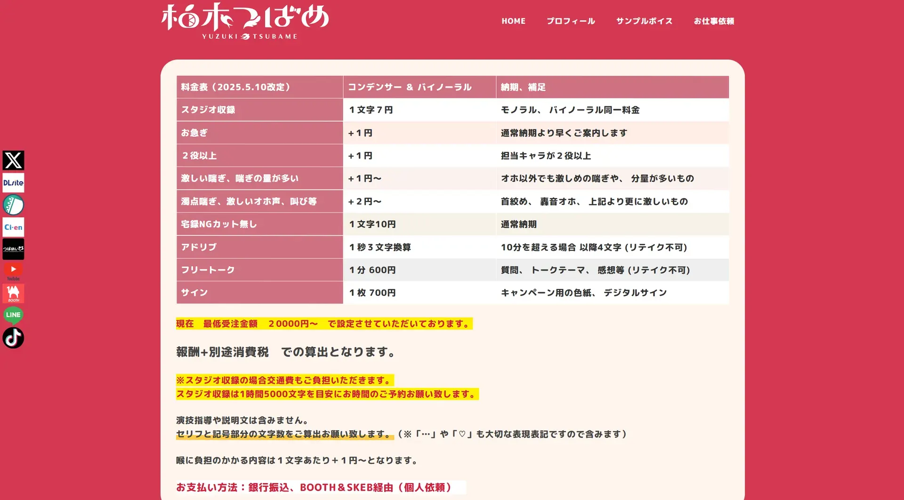Click the オホ以外でも激しめの喘ぎや note
This screenshot has width=904, height=500.
(613, 178)
